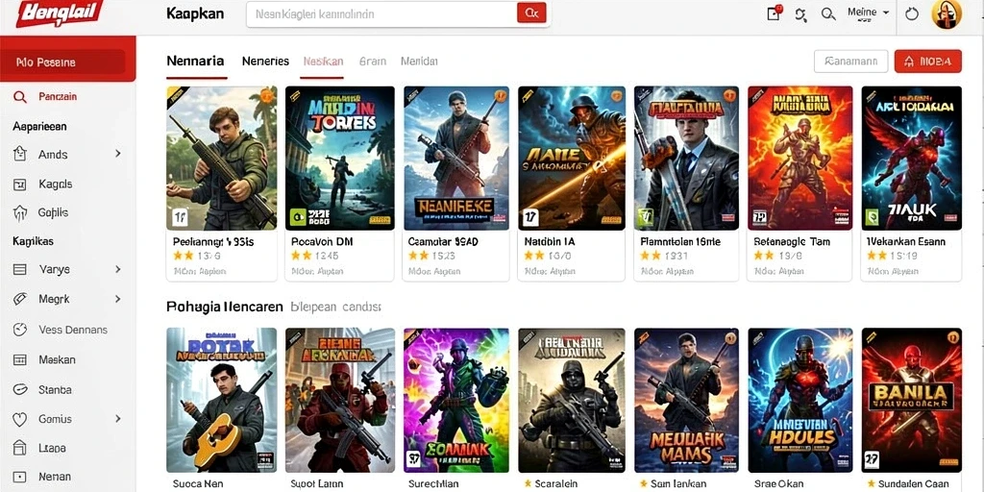Click the red MOBA button
The image size is (984, 492).
click(927, 61)
